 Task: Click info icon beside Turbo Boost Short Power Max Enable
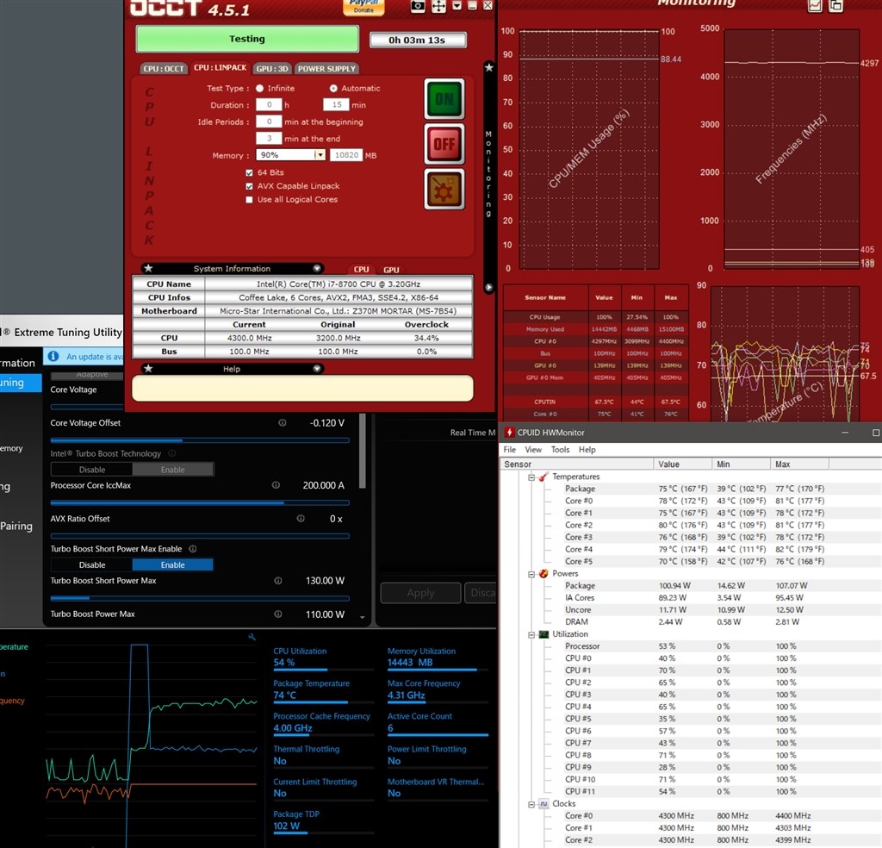193,549
